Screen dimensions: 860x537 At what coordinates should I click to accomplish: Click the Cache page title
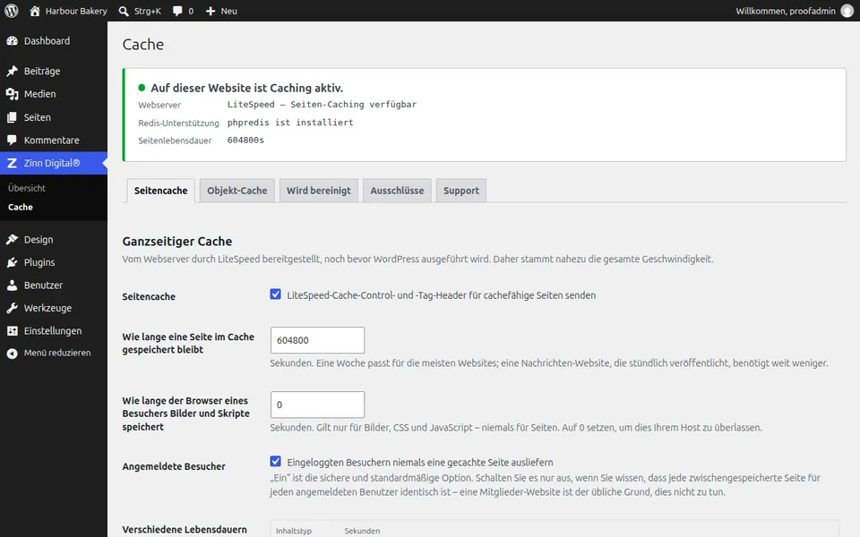[143, 45]
